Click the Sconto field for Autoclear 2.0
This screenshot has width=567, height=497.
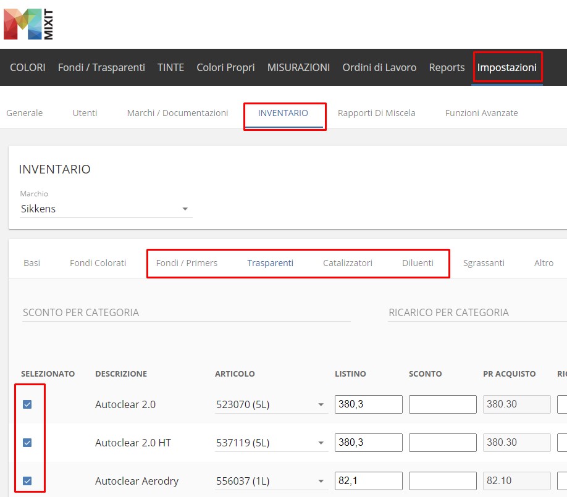pyautogui.click(x=443, y=404)
